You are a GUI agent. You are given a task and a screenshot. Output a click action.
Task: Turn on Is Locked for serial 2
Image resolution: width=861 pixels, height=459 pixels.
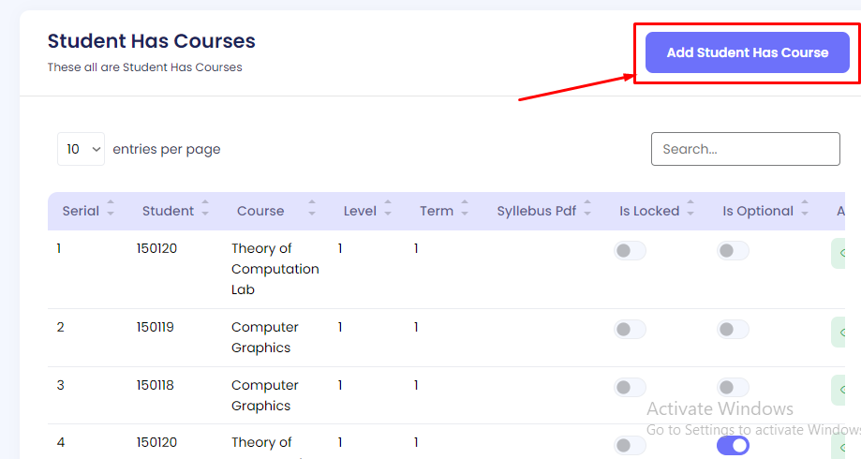(x=630, y=329)
